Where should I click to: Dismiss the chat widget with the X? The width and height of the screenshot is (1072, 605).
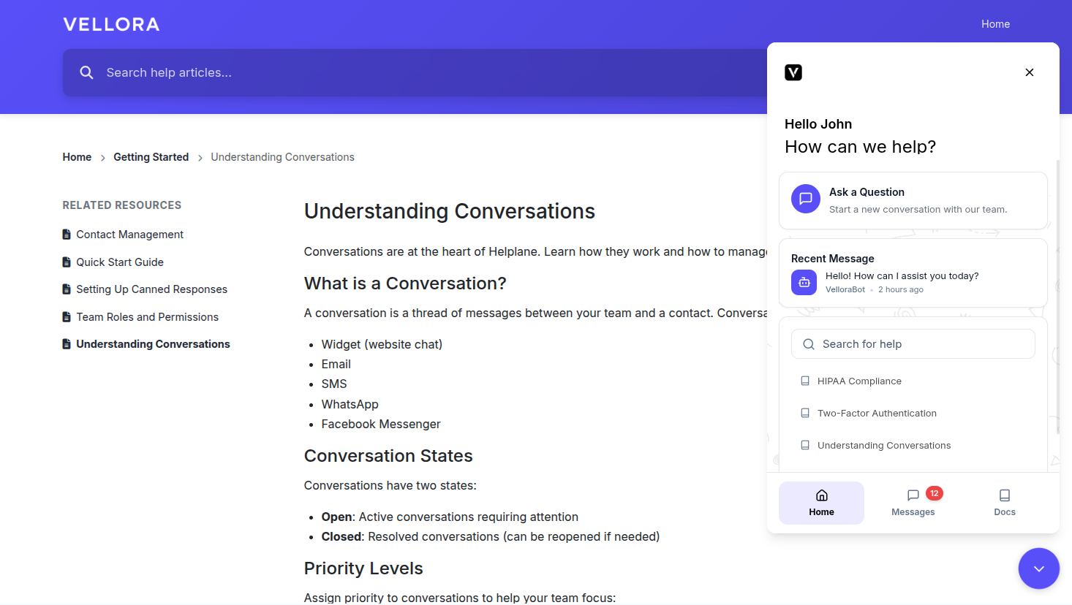1029,72
